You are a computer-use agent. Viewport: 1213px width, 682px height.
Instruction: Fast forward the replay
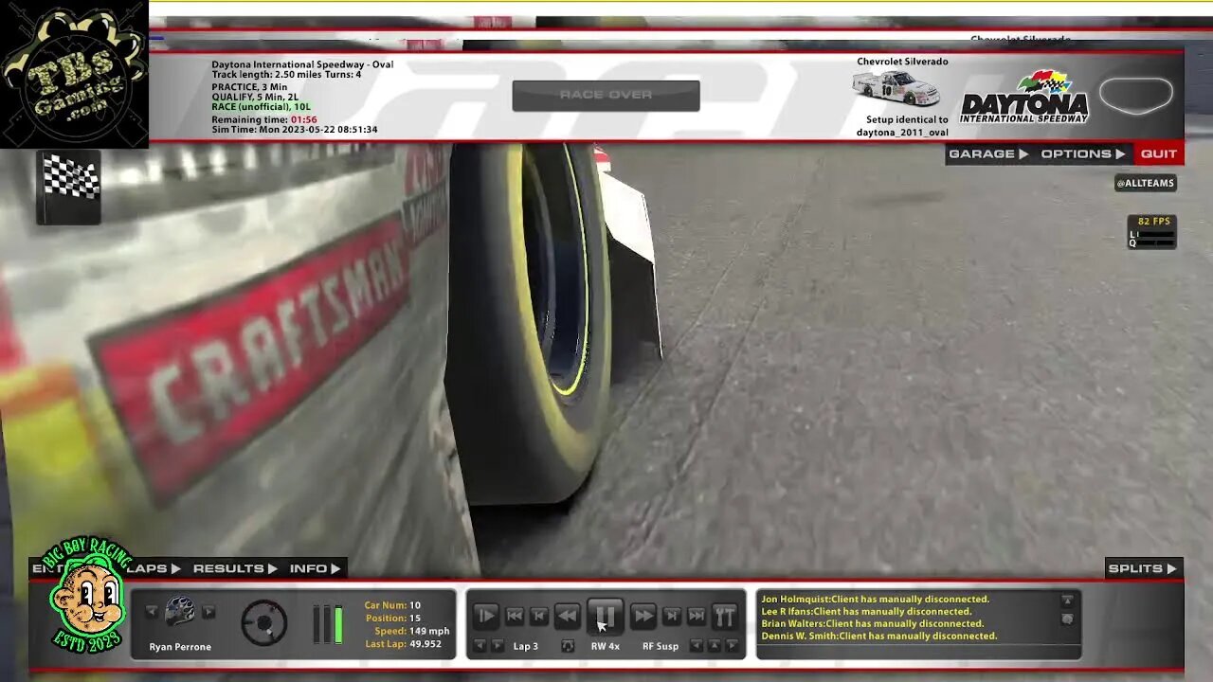click(643, 617)
